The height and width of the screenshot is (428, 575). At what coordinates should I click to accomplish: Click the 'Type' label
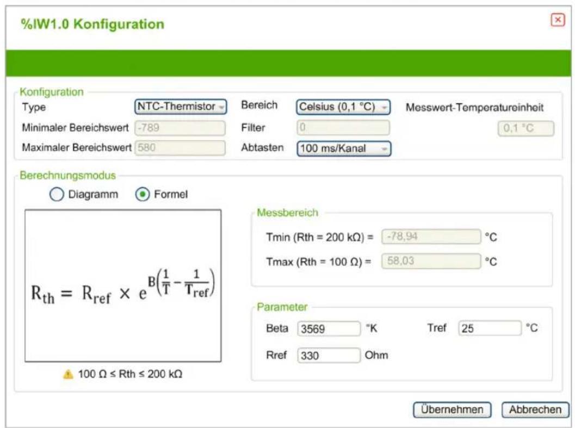[34, 107]
